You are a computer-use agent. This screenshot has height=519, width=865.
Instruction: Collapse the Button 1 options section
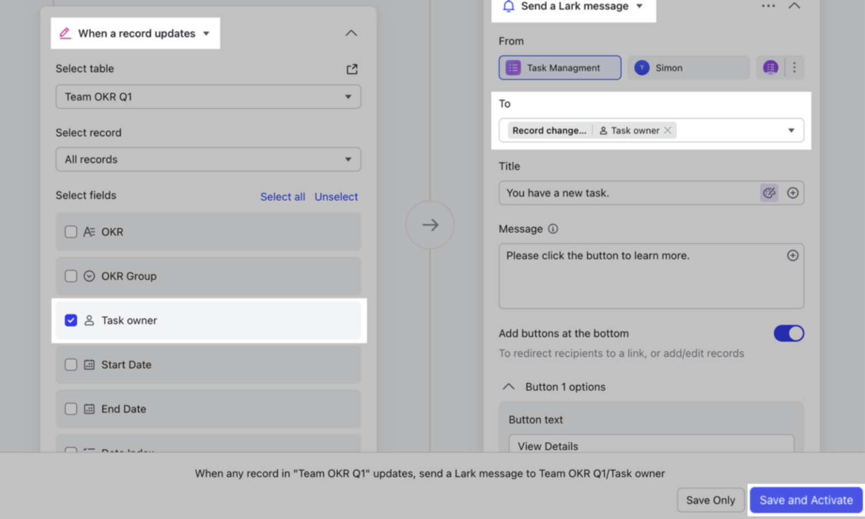(509, 387)
